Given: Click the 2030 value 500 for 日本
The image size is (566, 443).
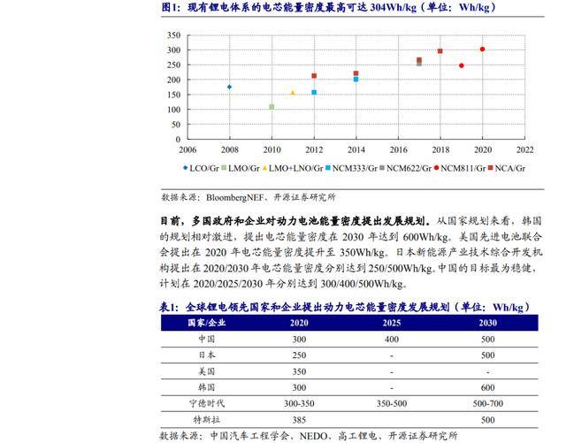Looking at the screenshot, I should coord(487,355).
